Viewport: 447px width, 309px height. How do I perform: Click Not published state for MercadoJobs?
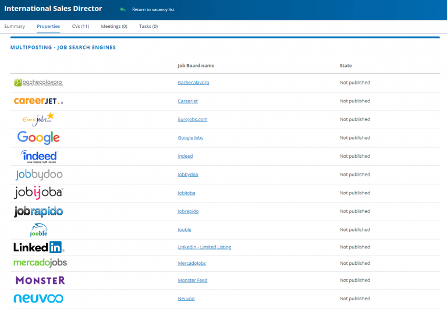tap(354, 263)
